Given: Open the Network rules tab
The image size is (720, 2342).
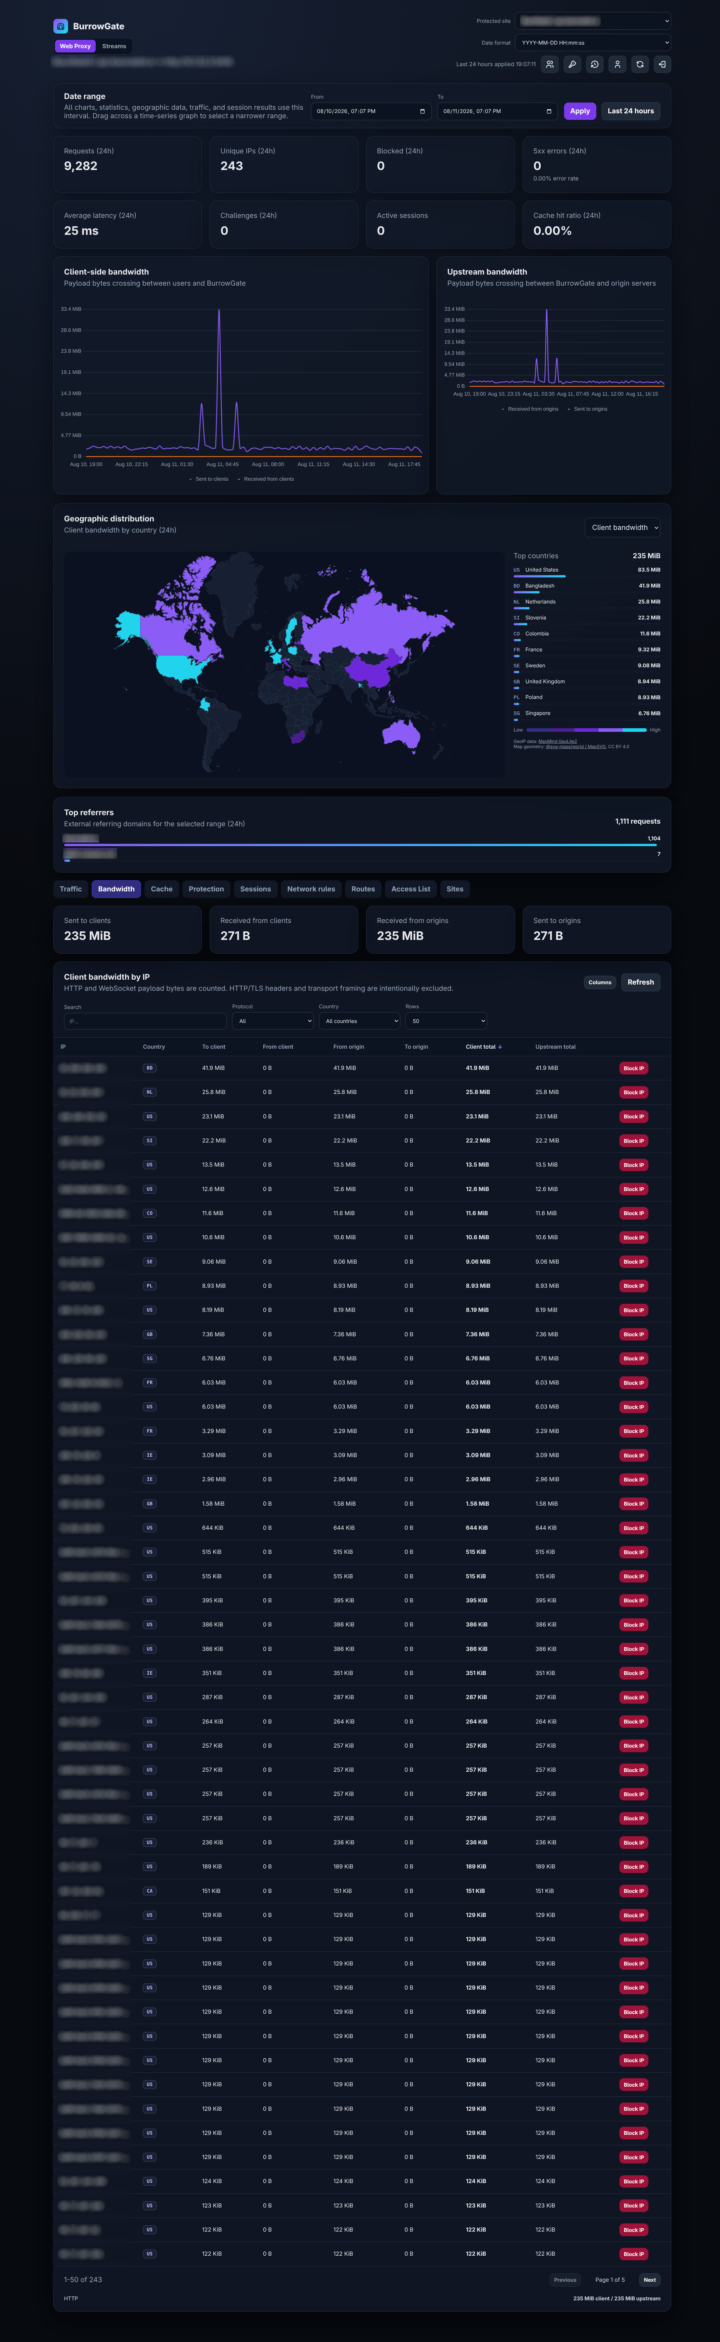Looking at the screenshot, I should [311, 889].
